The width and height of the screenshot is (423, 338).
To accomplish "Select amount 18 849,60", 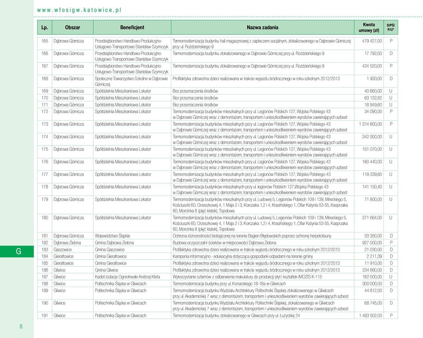I will (x=373, y=105).
